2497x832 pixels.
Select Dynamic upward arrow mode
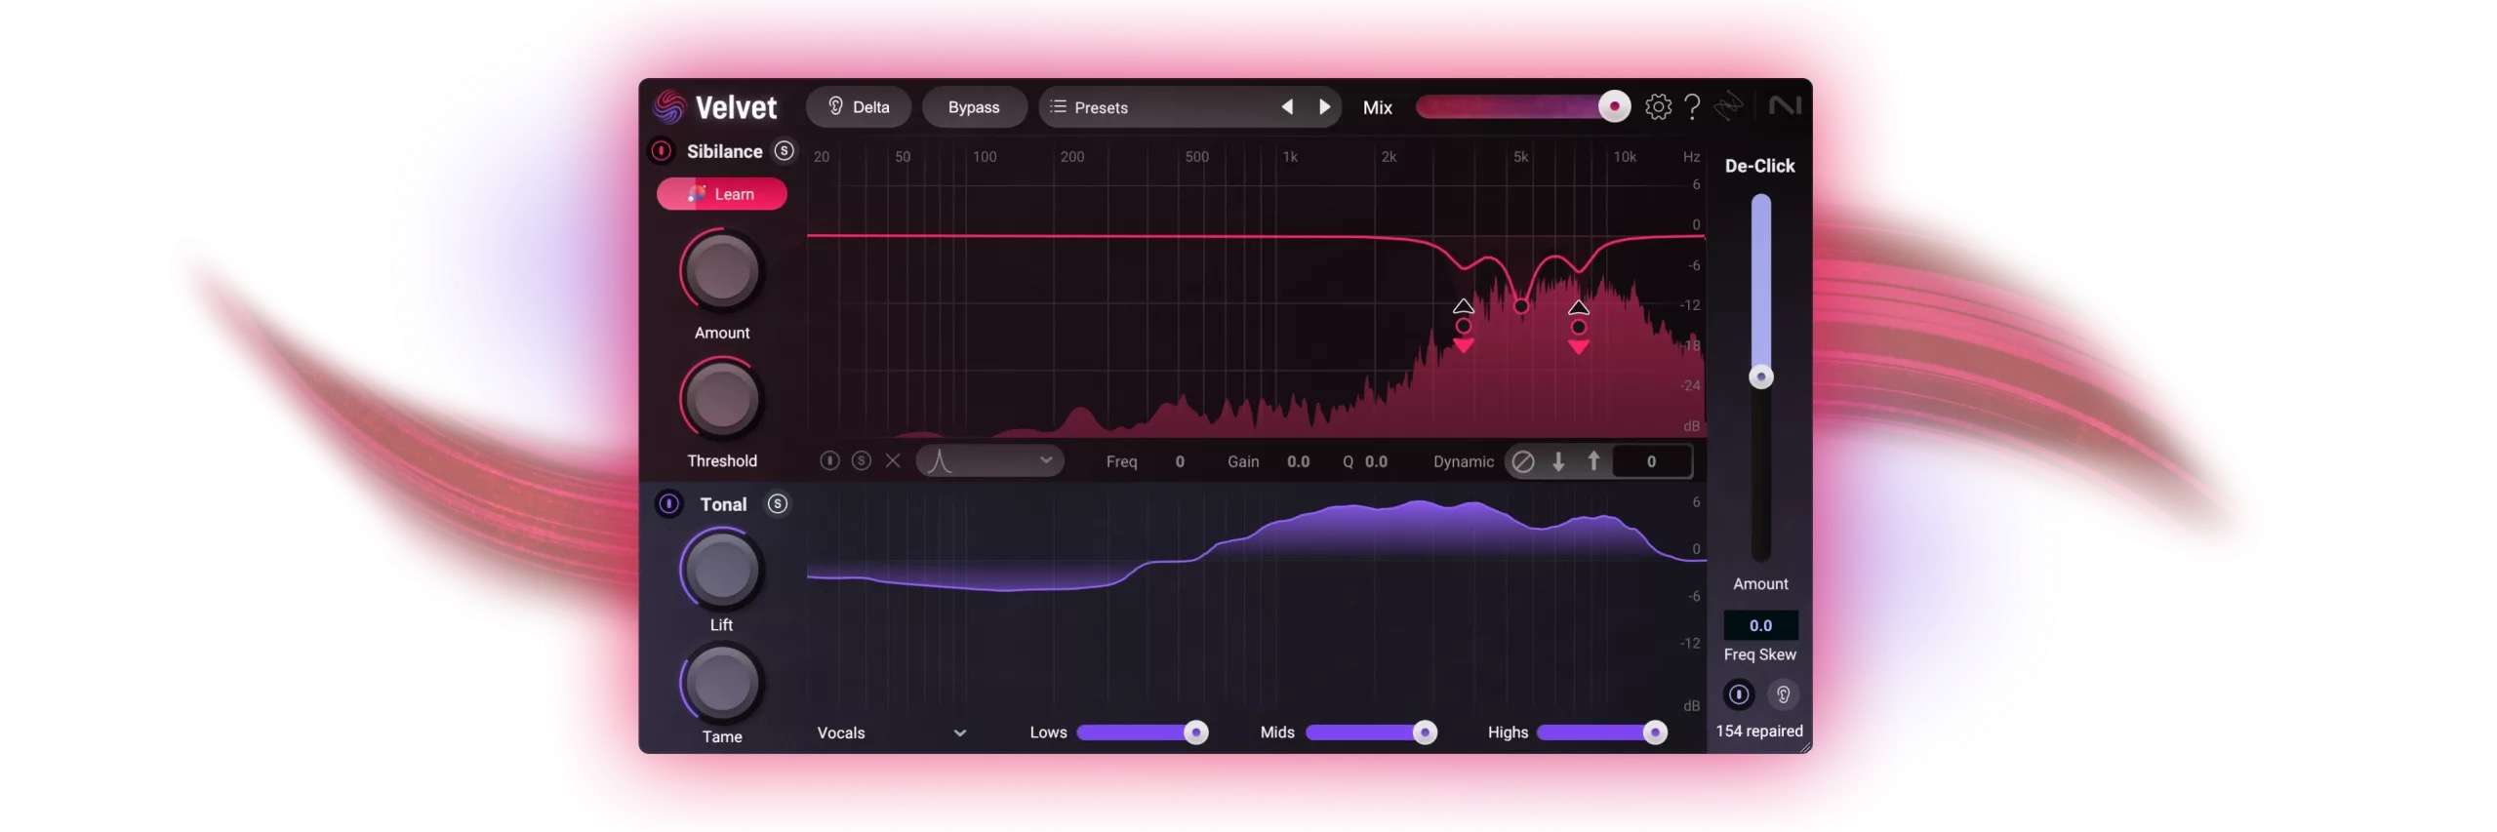pos(1592,461)
